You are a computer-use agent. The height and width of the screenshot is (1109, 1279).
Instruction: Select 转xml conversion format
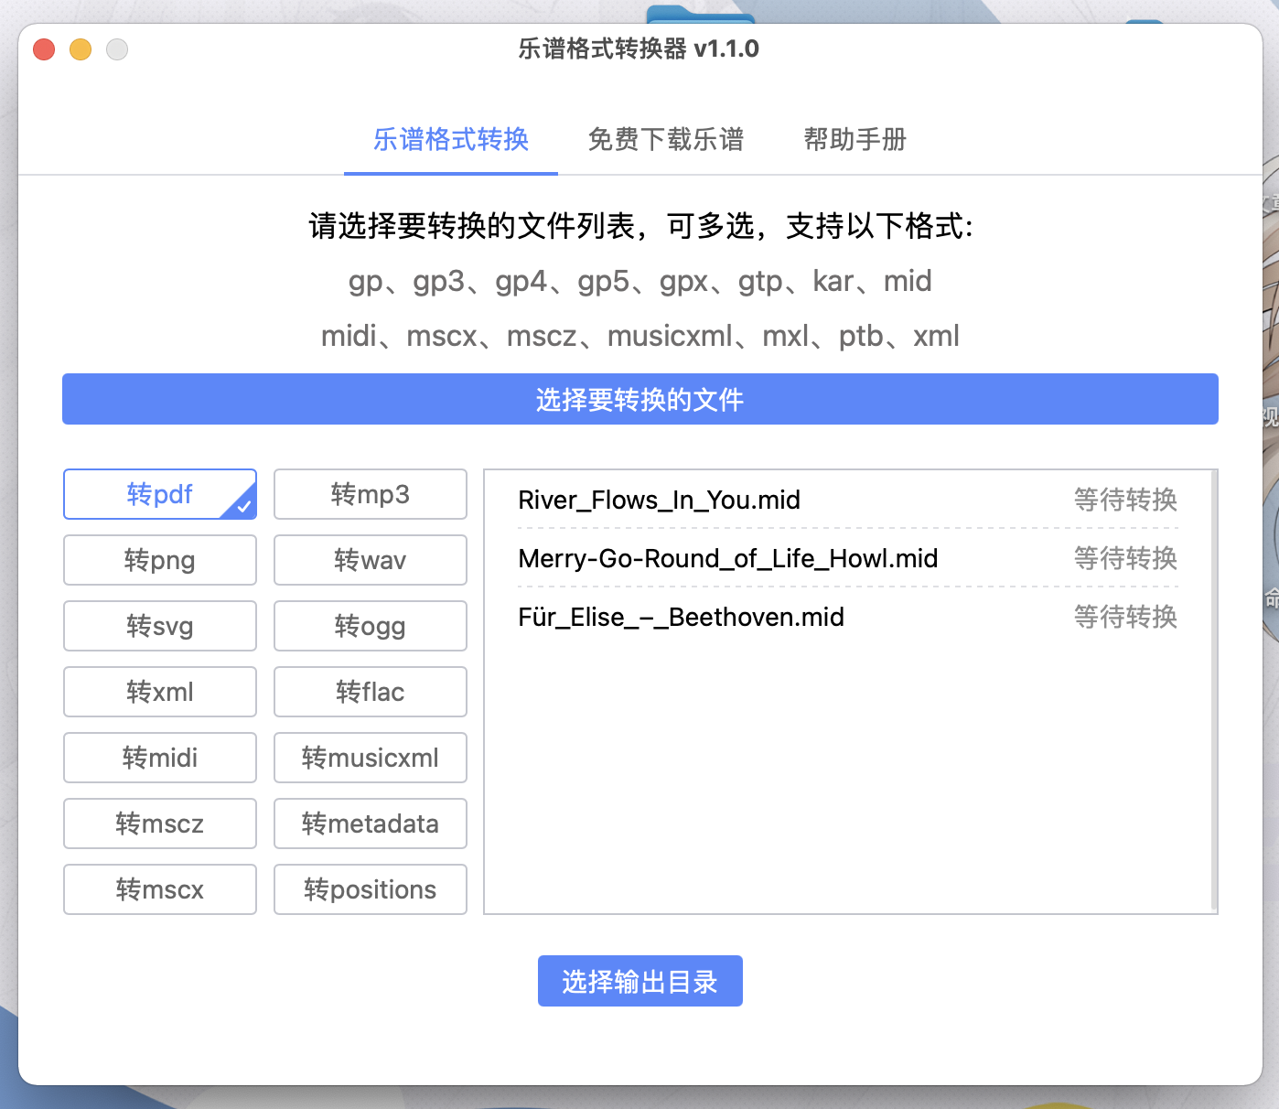159,692
